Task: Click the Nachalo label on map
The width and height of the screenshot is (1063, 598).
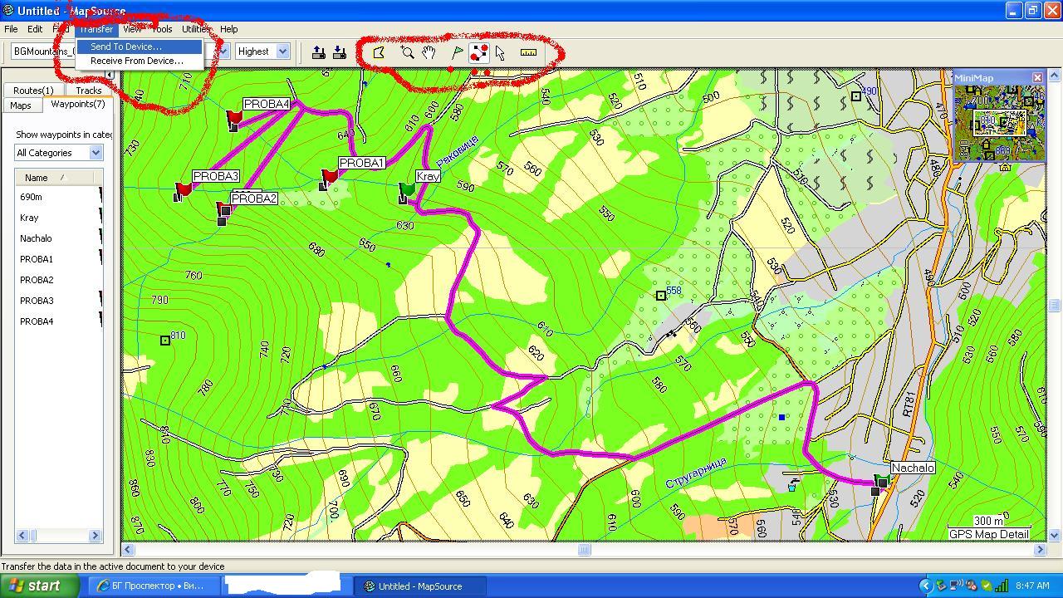Action: click(913, 468)
